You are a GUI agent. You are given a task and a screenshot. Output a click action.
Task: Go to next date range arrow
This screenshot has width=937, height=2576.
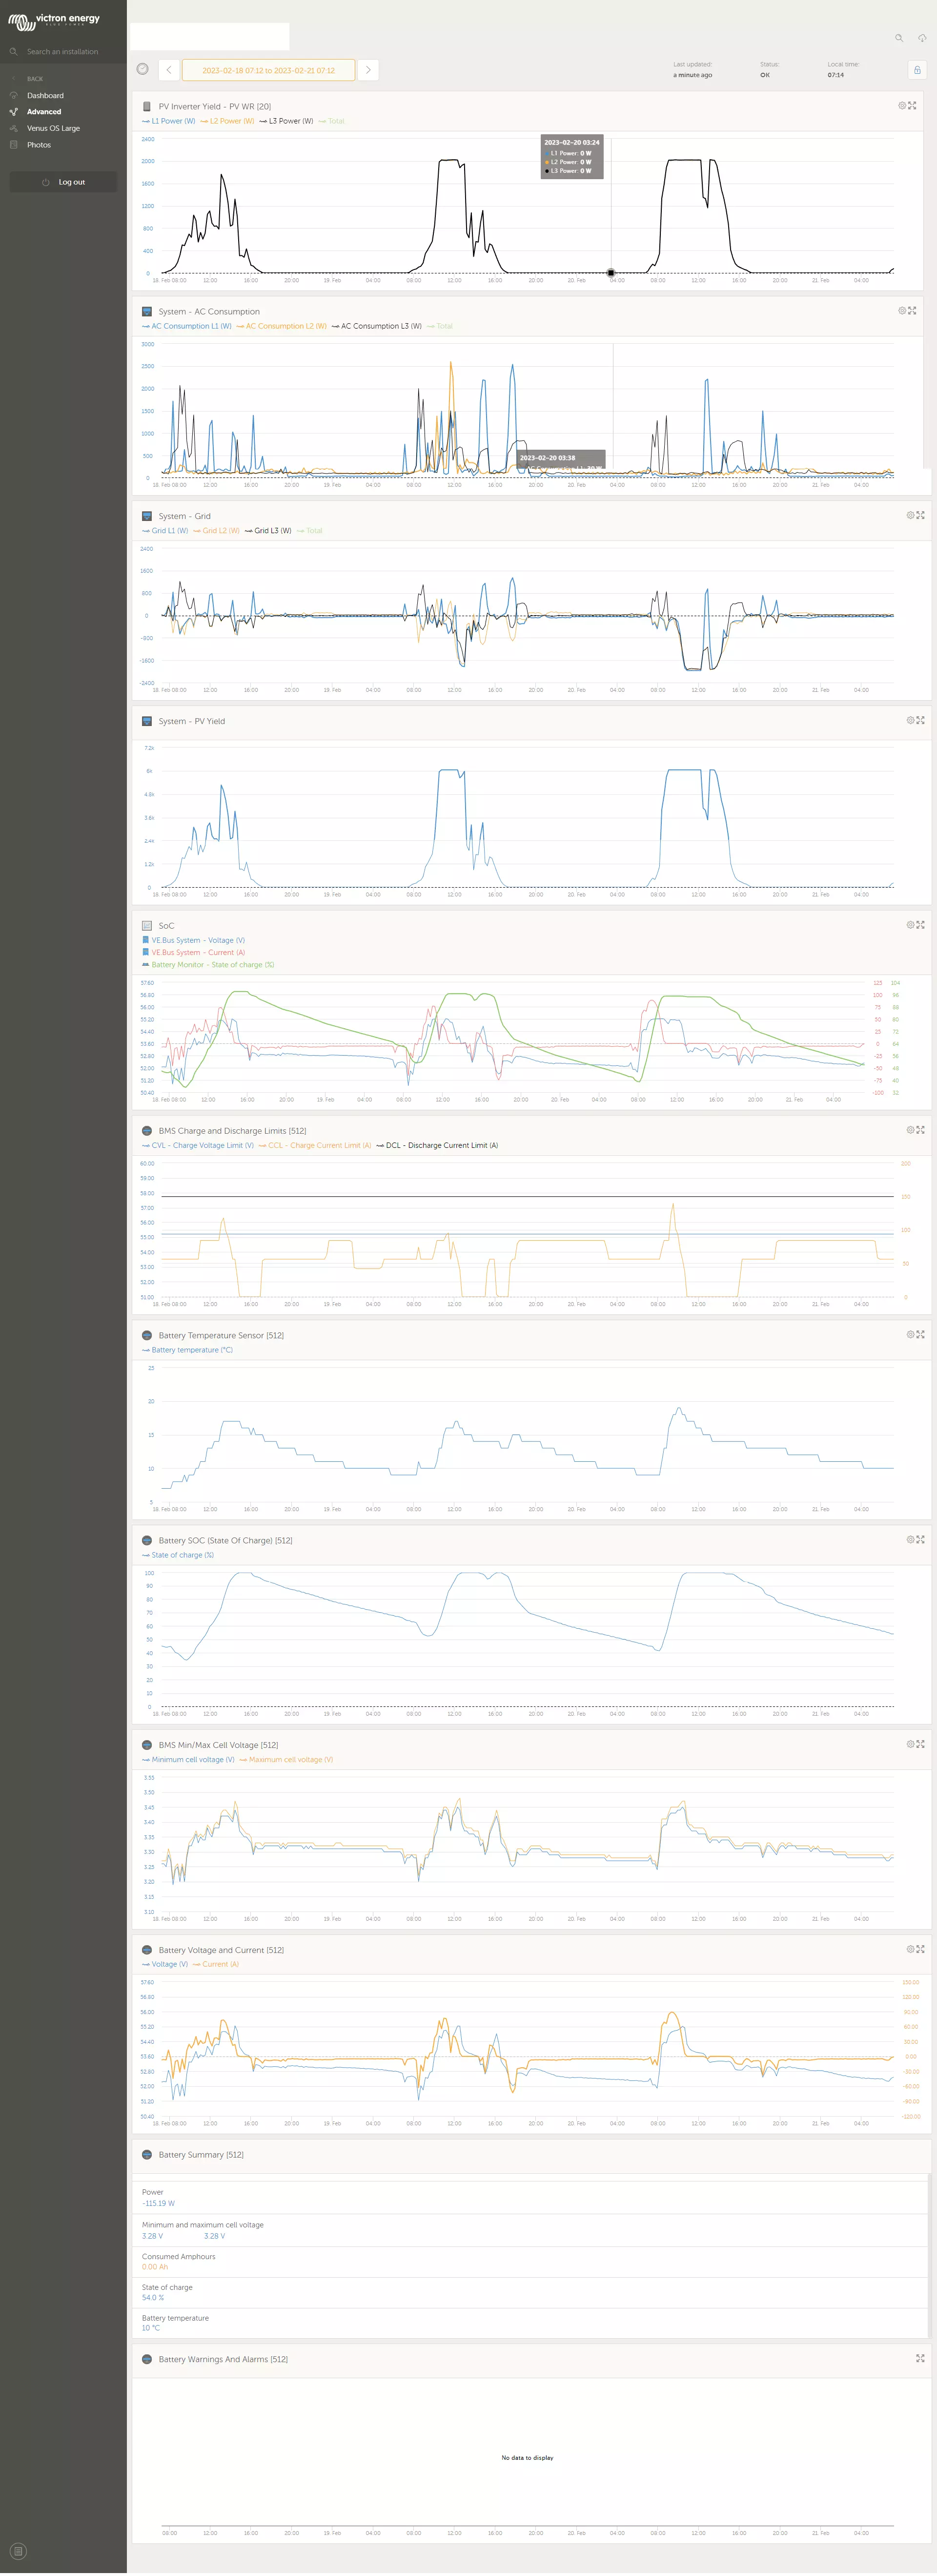368,70
